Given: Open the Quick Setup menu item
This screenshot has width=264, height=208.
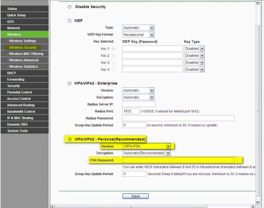Looking at the screenshot, I should [25, 15].
